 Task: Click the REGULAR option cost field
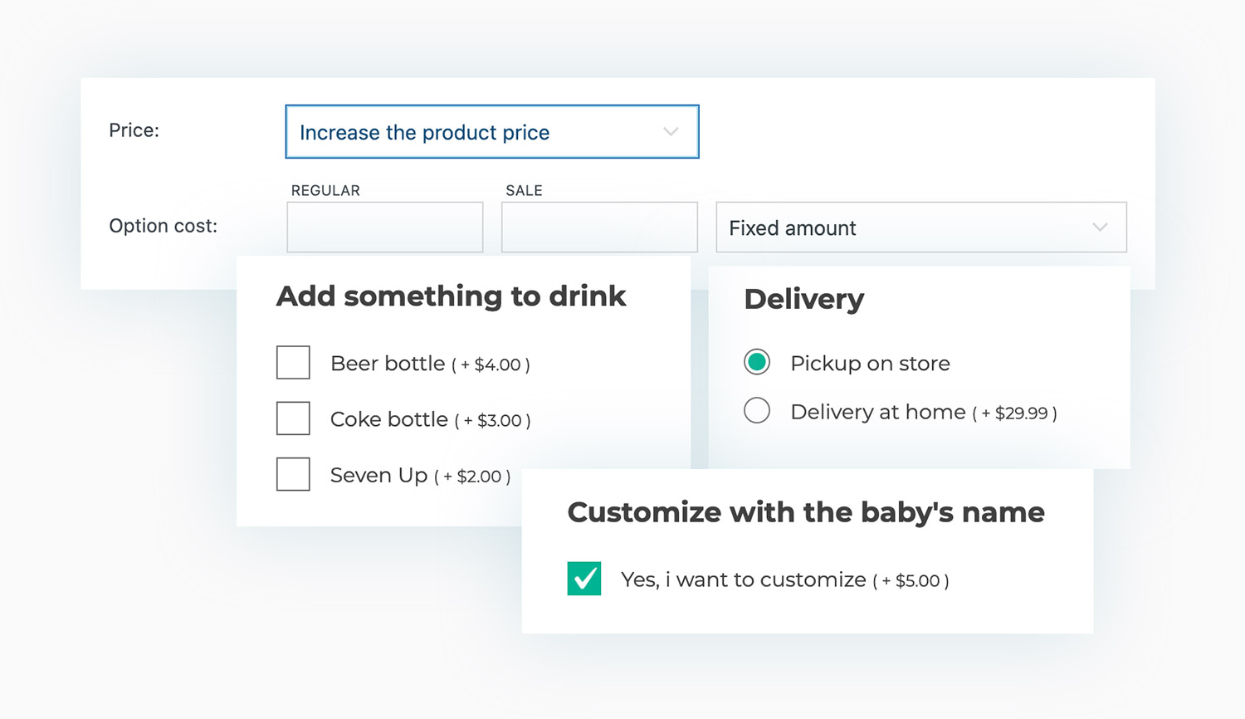(384, 227)
